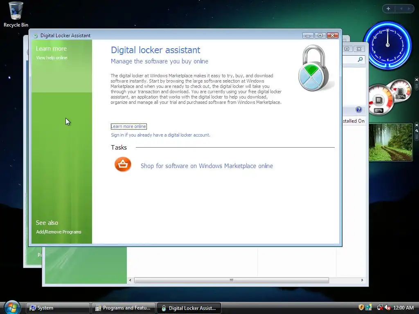This screenshot has height=314, width=419.
Task: Open the View help online link
Action: pyautogui.click(x=52, y=58)
